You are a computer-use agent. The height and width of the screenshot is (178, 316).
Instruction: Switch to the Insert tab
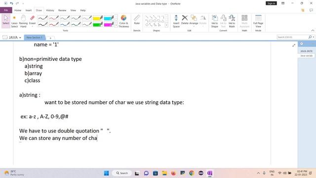(x=29, y=10)
